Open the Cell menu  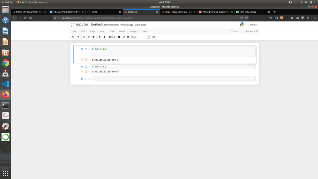[x=112, y=31]
